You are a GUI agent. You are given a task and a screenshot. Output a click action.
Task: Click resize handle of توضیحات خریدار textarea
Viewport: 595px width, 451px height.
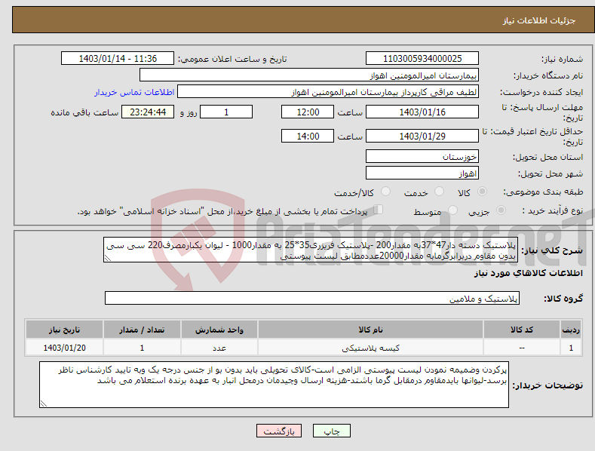click(x=44, y=403)
